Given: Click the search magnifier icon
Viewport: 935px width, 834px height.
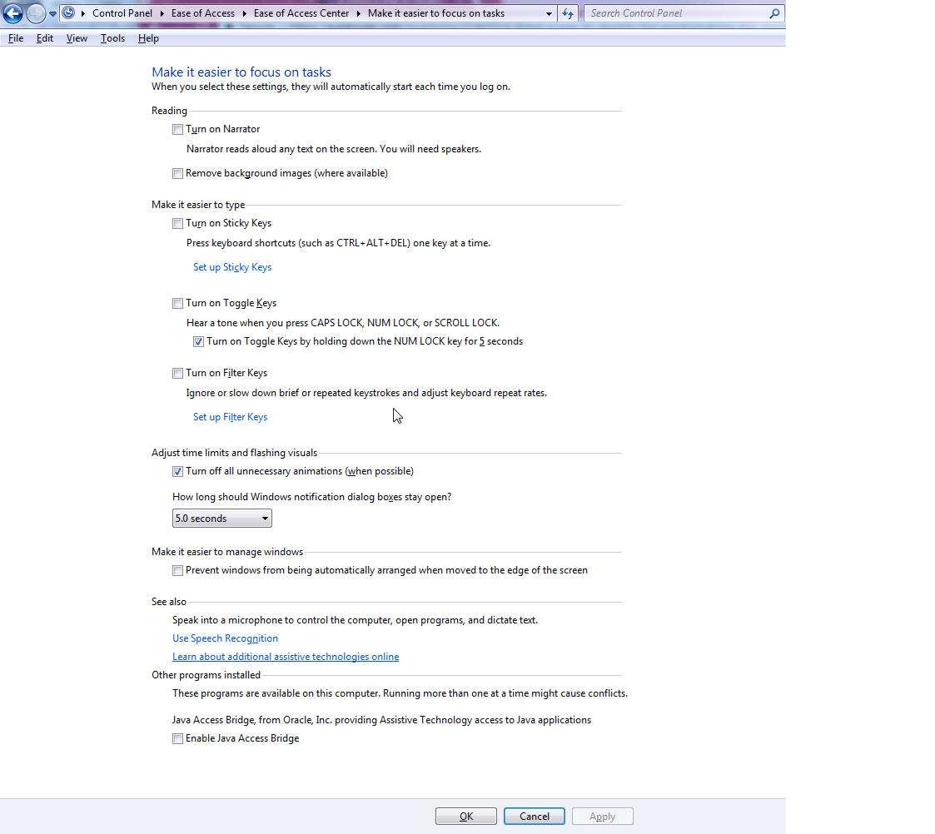Looking at the screenshot, I should point(774,13).
